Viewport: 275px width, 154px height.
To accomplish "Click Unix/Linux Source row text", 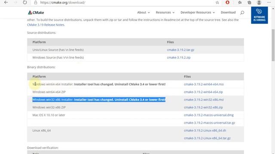I will (58, 50).
